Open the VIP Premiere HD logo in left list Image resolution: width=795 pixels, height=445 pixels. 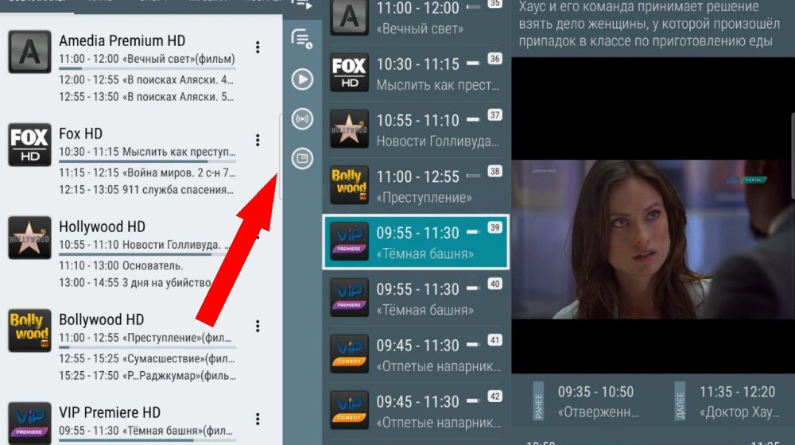coord(29,424)
